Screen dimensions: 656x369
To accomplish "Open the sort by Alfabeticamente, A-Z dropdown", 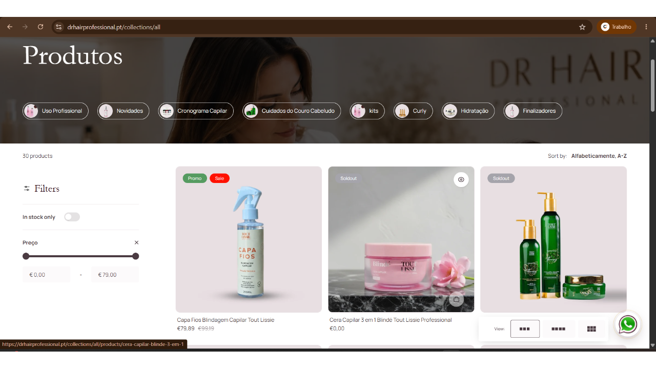I will tap(599, 156).
